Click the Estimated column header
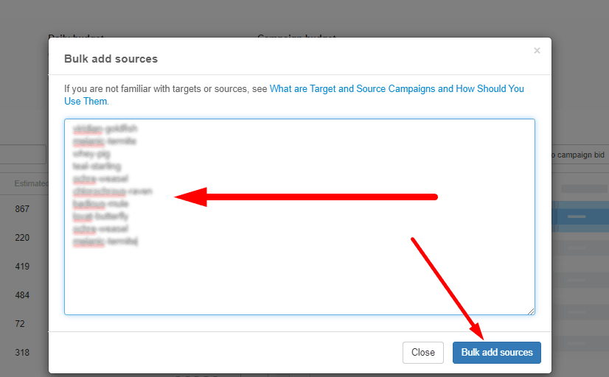Screen dimensions: 609x377 click(31, 183)
